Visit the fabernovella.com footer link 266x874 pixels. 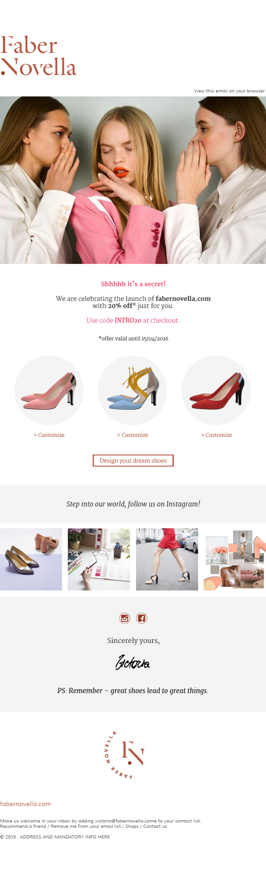pos(25,804)
